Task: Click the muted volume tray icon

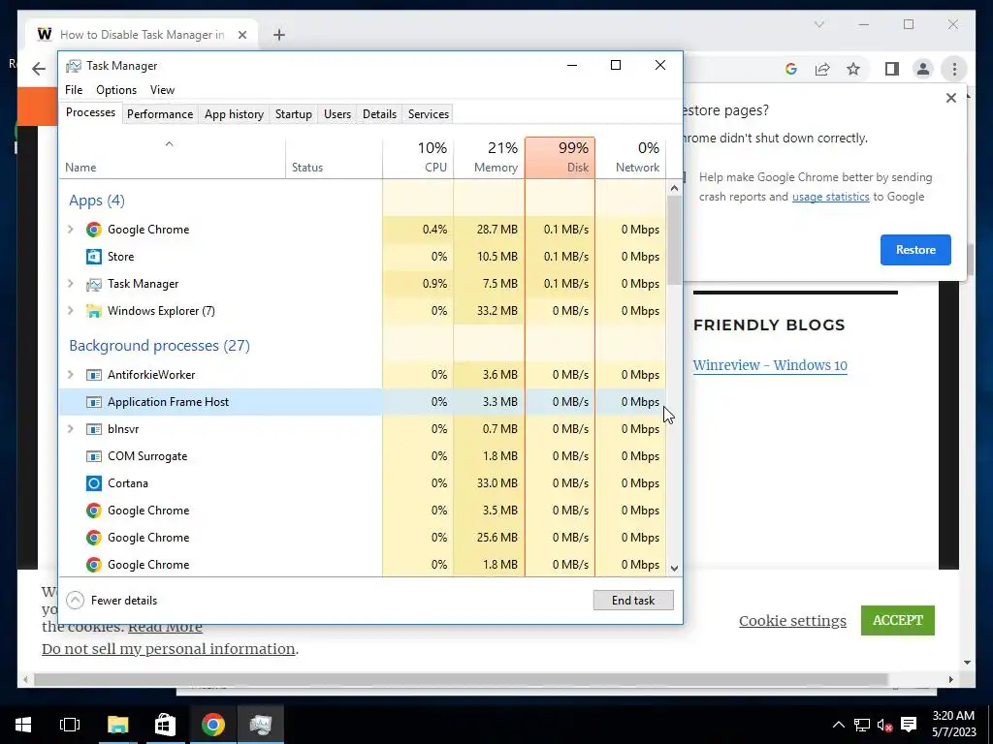Action: 884,725
